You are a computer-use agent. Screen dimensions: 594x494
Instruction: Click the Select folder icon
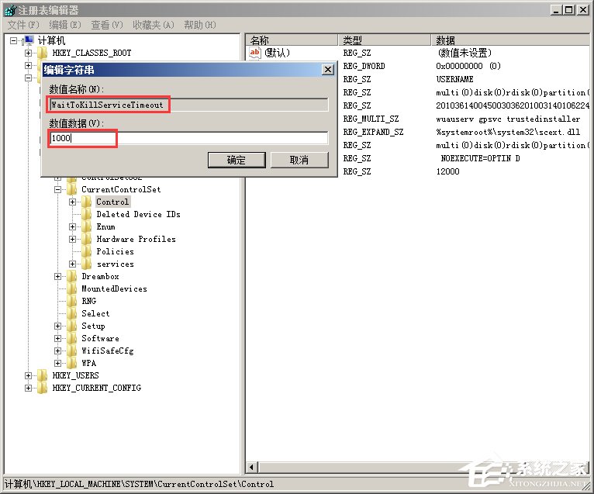pos(71,313)
